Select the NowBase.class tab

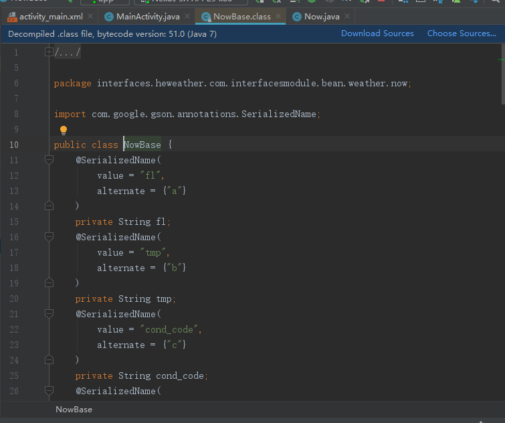point(242,17)
